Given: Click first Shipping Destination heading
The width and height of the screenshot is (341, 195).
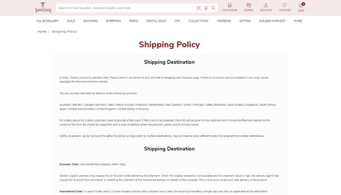Looking at the screenshot, I should click(x=169, y=62).
